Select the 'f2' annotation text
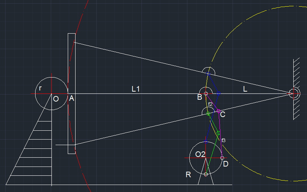Viewport: 307px width, 192px height. coord(210,104)
